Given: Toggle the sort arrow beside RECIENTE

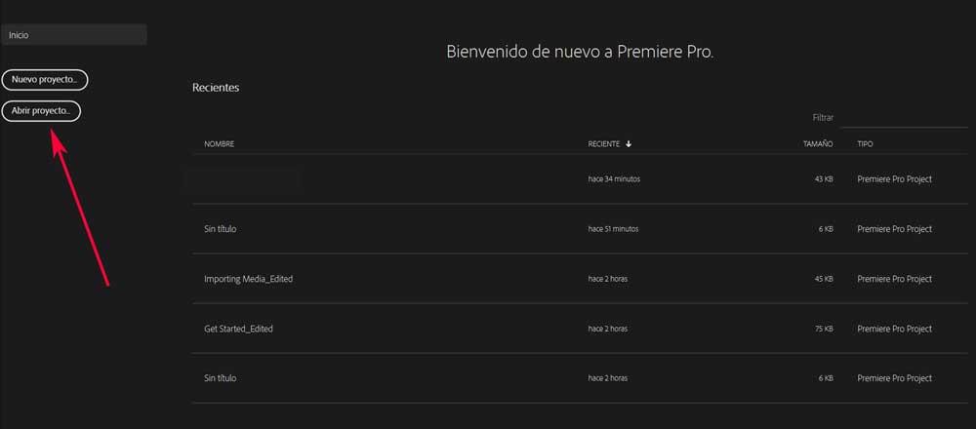Looking at the screenshot, I should pos(629,144).
